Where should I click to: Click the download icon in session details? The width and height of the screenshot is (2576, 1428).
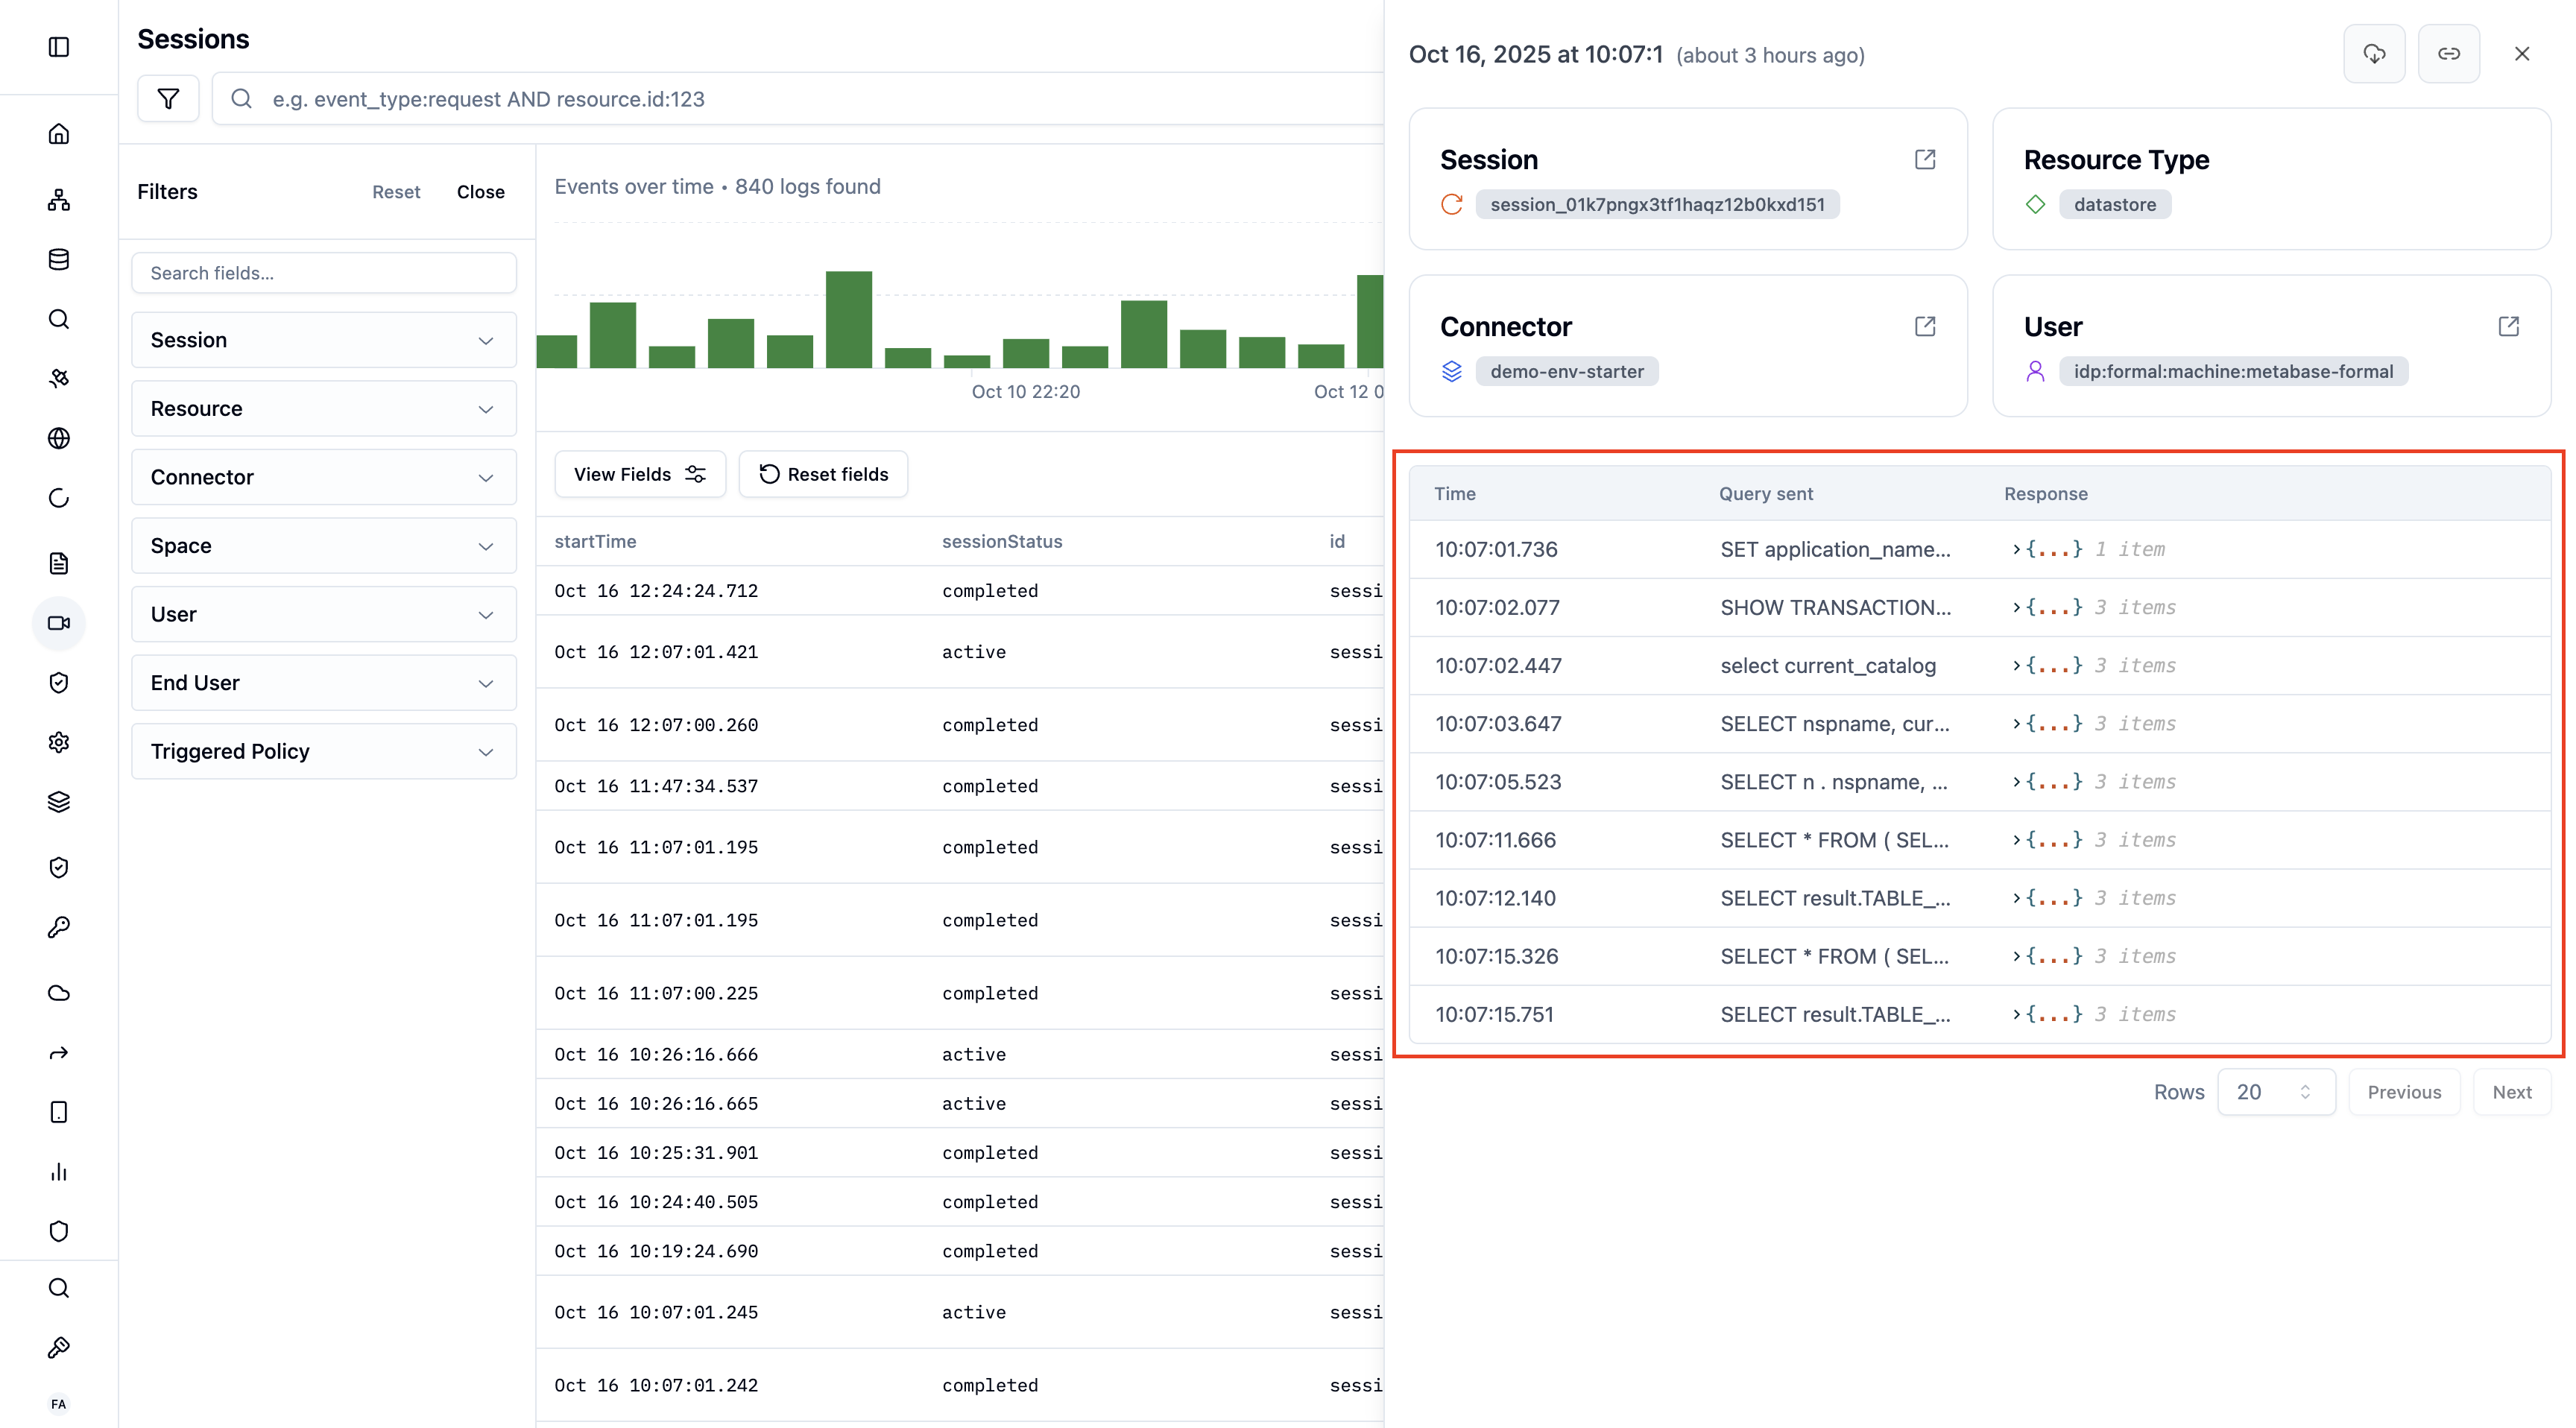[2373, 54]
